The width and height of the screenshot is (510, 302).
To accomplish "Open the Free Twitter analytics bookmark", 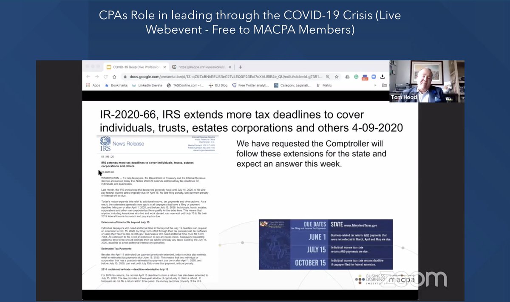I will [250, 85].
